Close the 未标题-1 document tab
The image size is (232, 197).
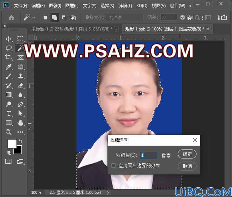(x=117, y=29)
